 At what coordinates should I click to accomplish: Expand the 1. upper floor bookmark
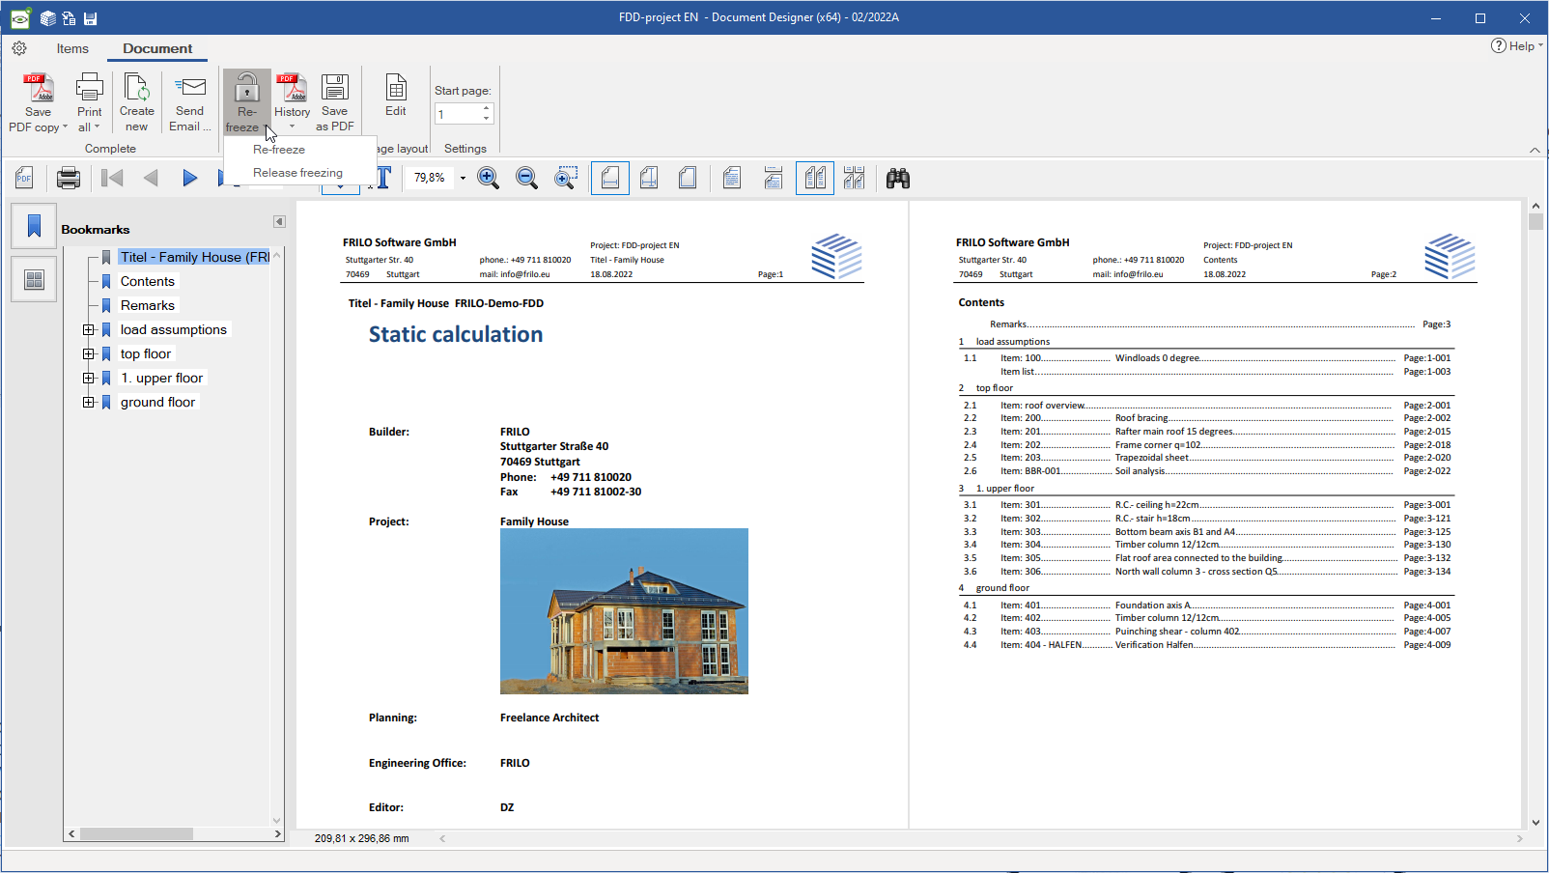[89, 378]
